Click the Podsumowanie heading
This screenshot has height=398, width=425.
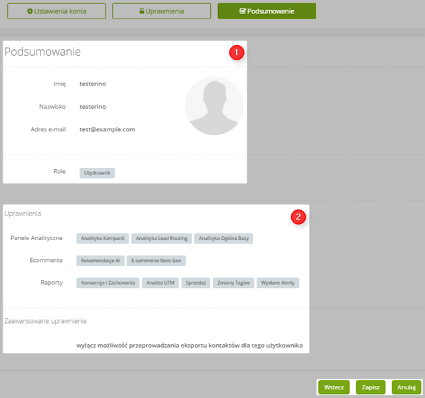(x=42, y=52)
